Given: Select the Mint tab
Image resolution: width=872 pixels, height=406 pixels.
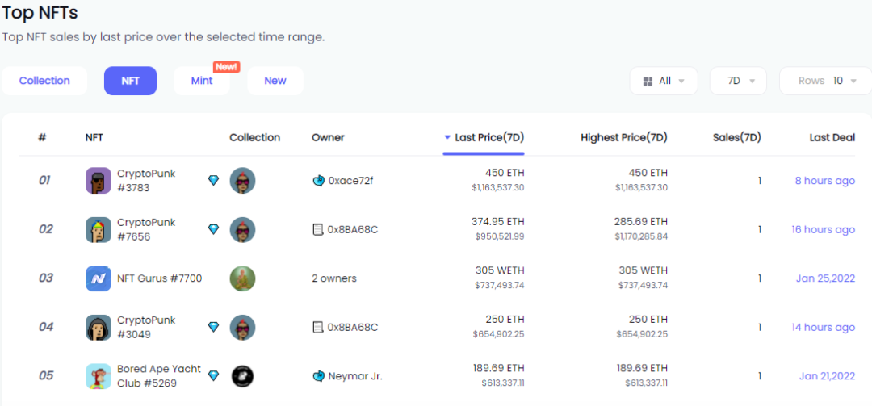Looking at the screenshot, I should (202, 81).
